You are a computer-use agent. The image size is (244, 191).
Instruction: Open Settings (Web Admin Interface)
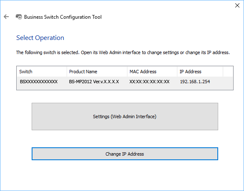click(125, 117)
